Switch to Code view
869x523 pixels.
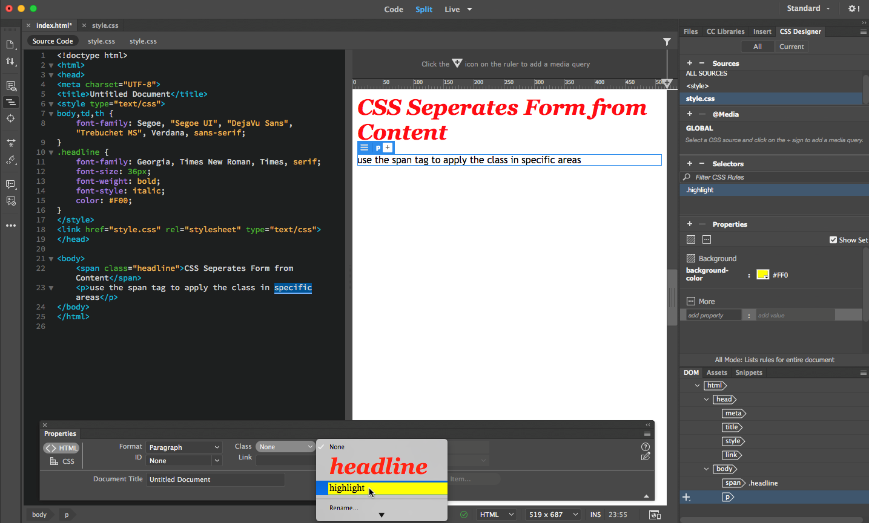[394, 9]
